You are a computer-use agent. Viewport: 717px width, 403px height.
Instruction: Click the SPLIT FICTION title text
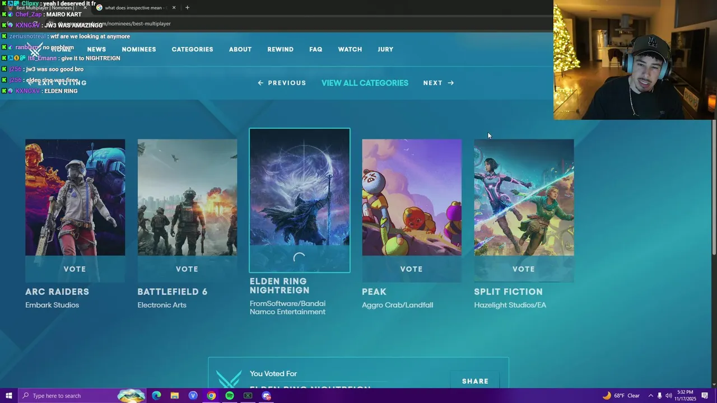click(509, 292)
